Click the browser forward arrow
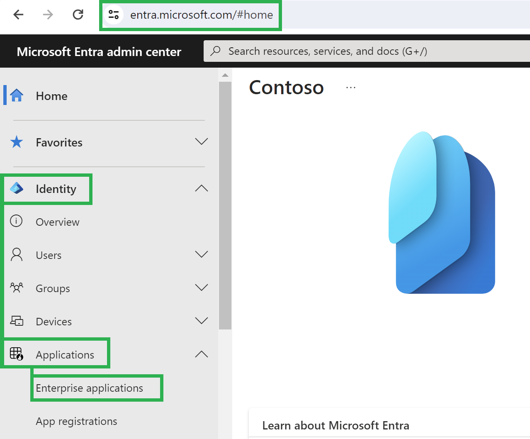Image resolution: width=530 pixels, height=439 pixels. coord(48,15)
